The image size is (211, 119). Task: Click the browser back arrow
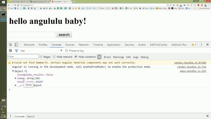click(9, 5)
